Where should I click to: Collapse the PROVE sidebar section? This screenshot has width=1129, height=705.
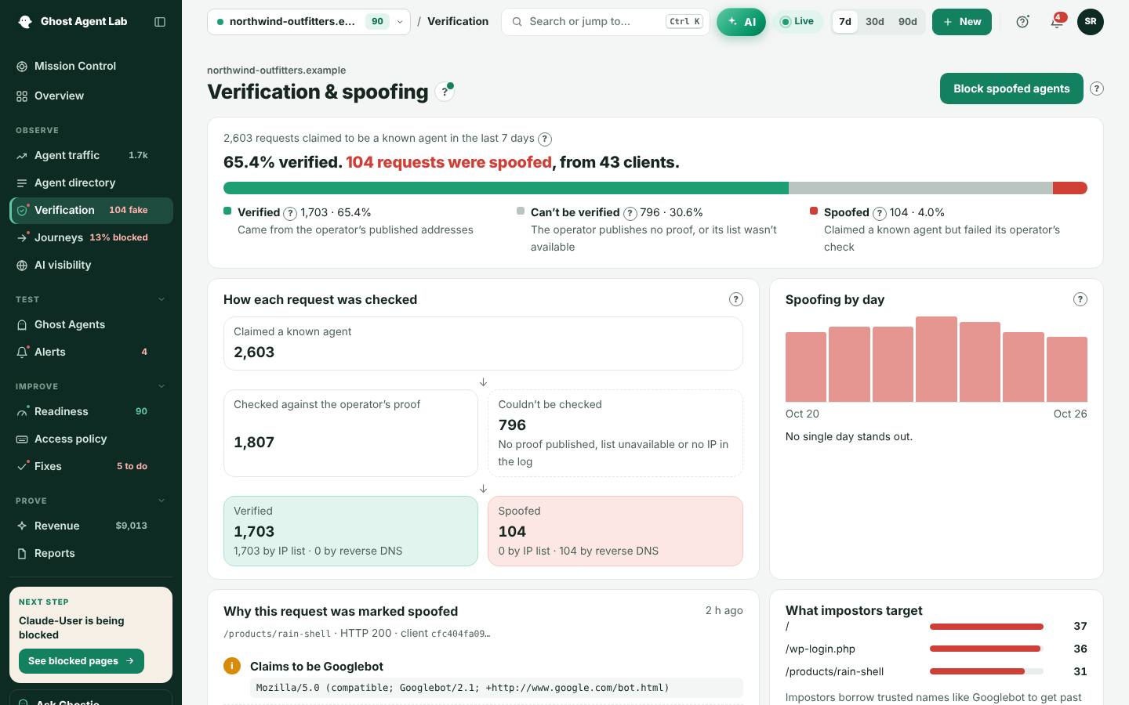162,501
